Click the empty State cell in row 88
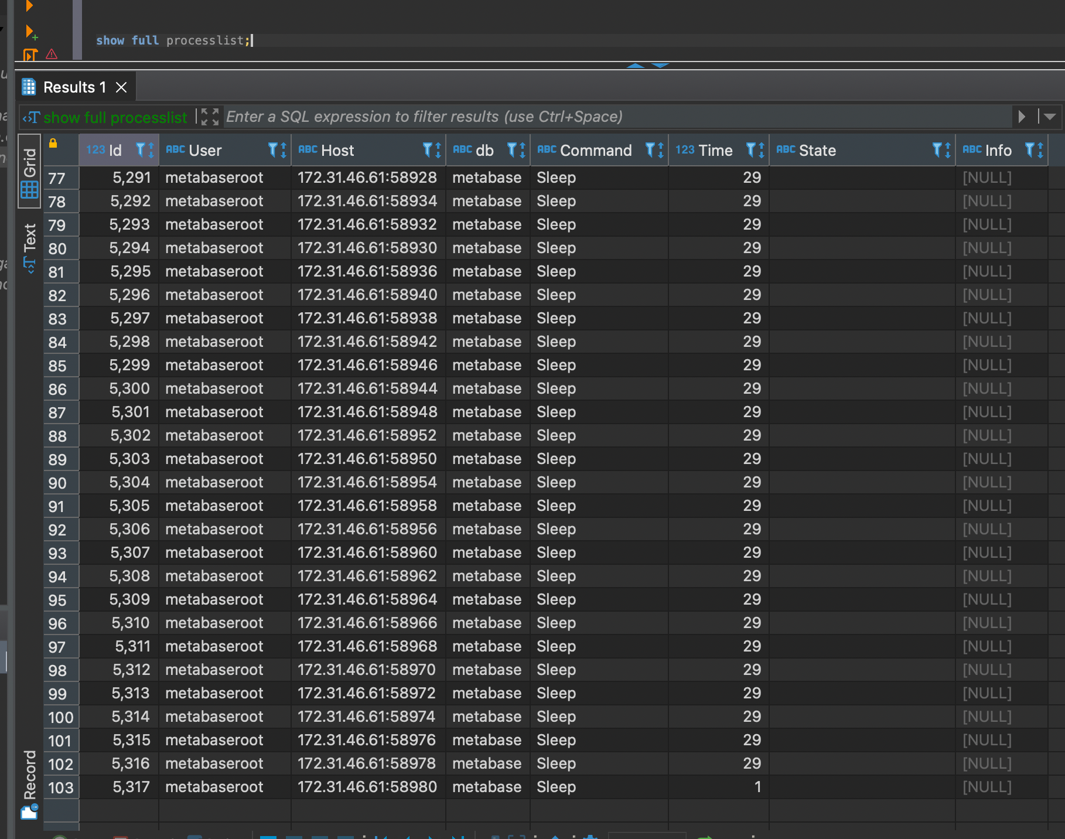1065x839 pixels. [862, 435]
